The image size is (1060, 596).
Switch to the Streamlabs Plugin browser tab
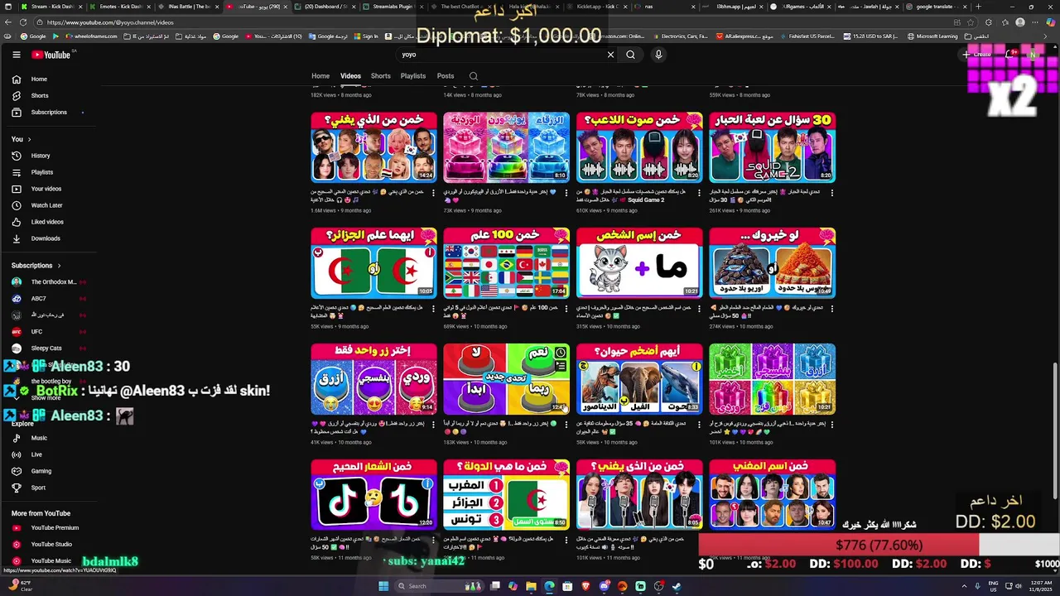[393, 7]
